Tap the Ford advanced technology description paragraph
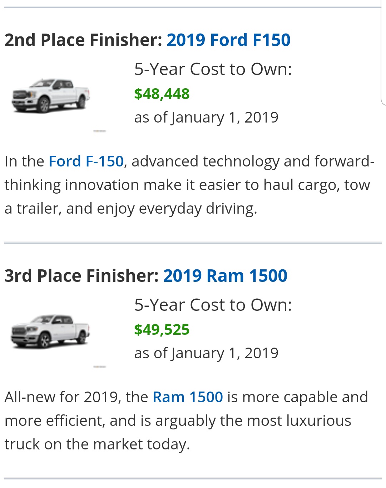 point(189,185)
